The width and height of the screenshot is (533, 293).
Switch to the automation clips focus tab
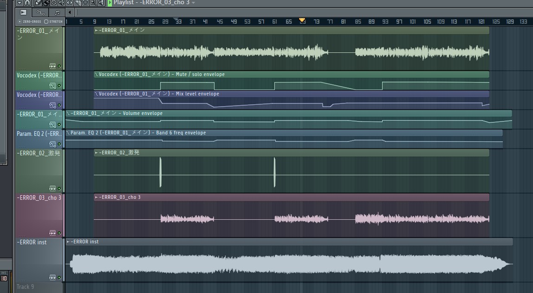pyautogui.click(x=40, y=13)
